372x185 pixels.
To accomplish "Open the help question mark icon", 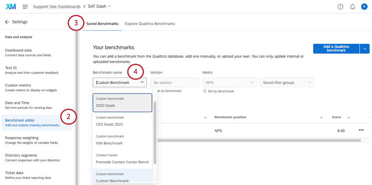I will pos(340,7).
